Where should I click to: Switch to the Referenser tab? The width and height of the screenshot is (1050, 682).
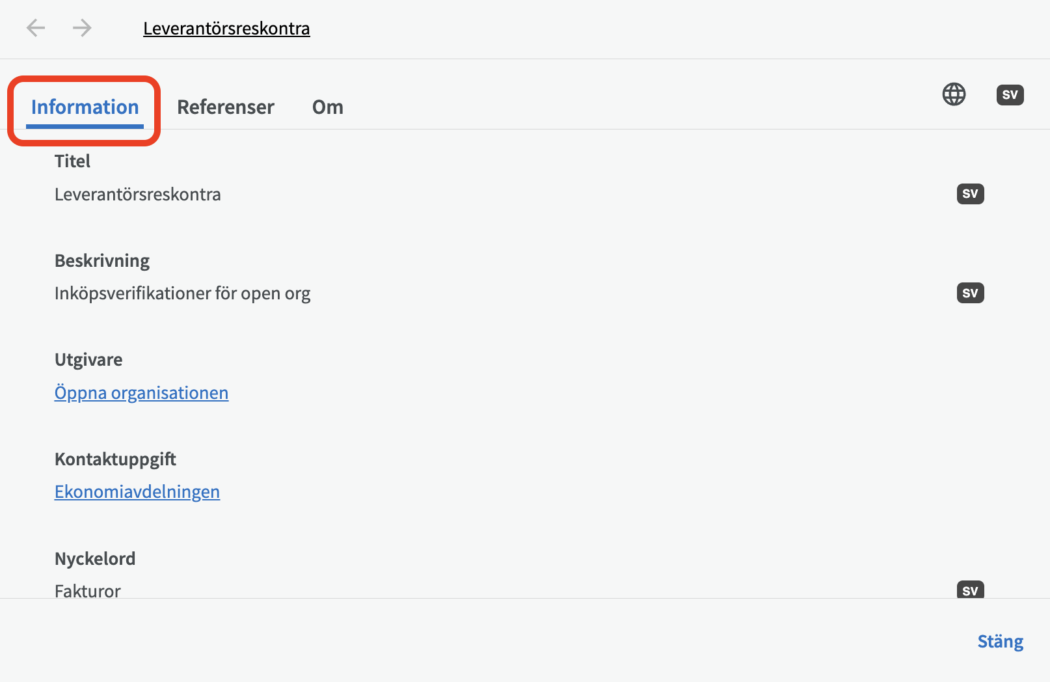226,107
